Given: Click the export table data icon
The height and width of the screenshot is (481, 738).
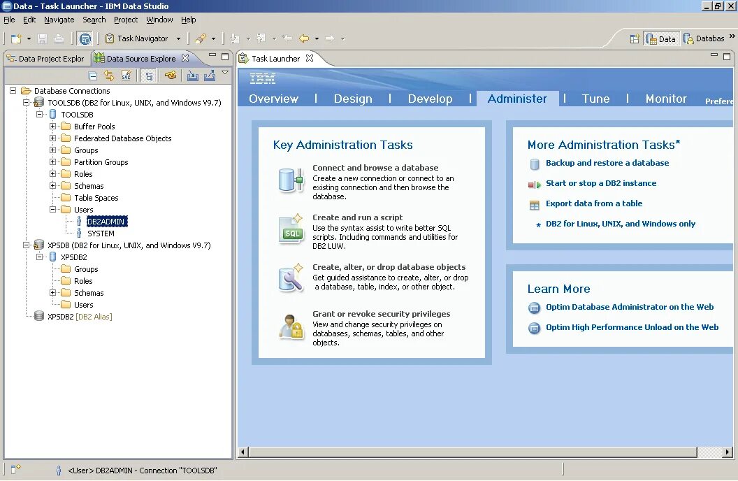Looking at the screenshot, I should point(534,206).
